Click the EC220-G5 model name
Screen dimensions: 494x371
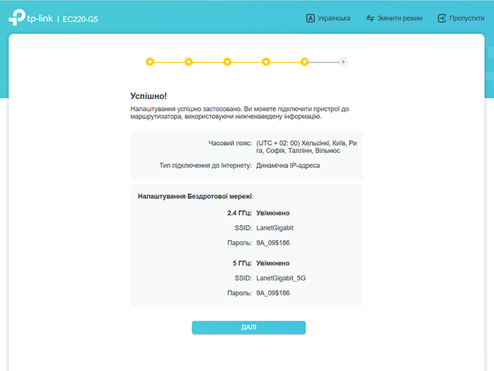[81, 19]
